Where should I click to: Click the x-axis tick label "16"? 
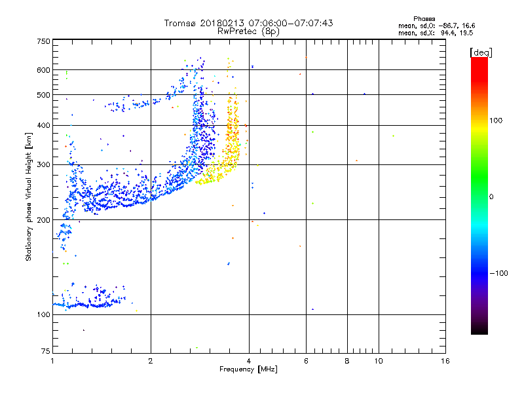(x=445, y=362)
